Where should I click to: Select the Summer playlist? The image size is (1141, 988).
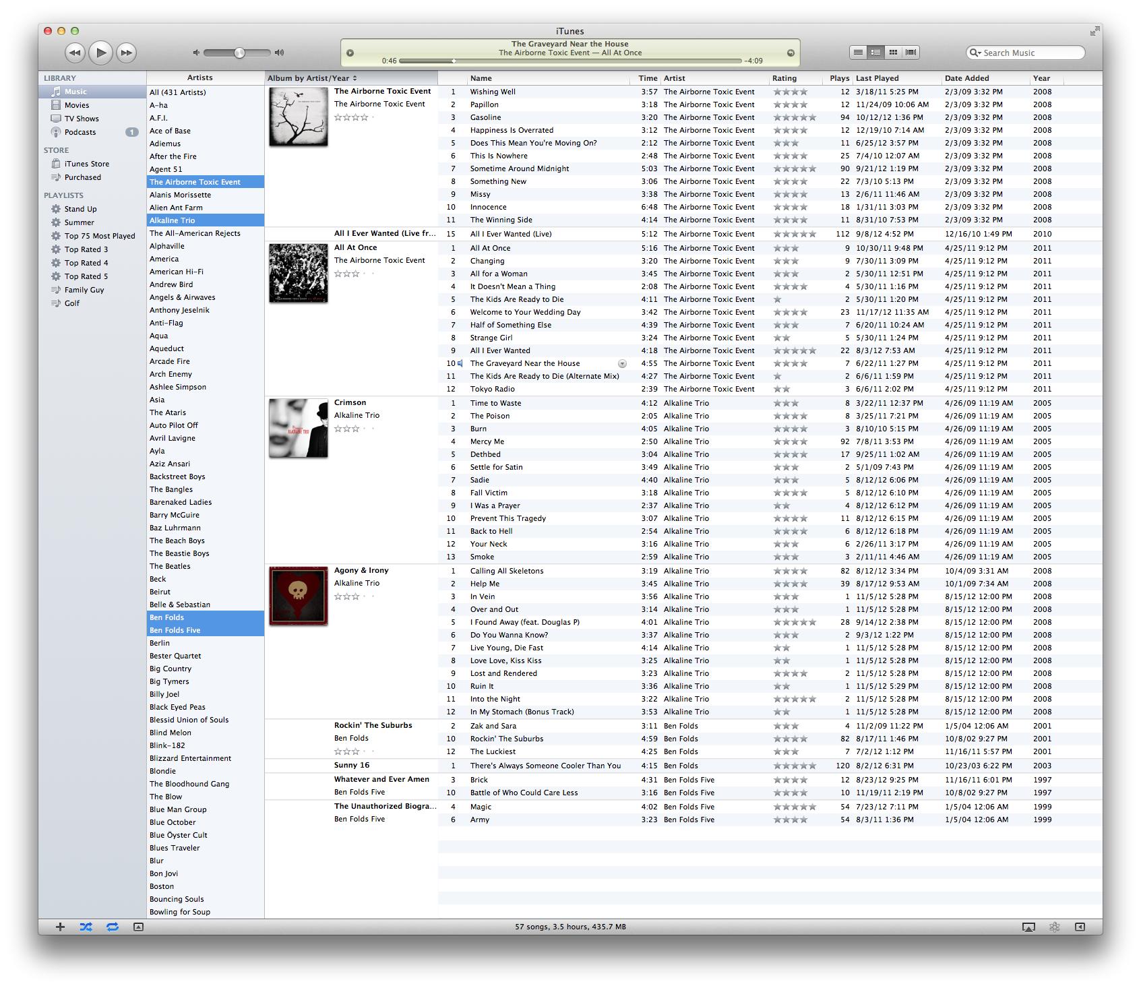(x=92, y=222)
